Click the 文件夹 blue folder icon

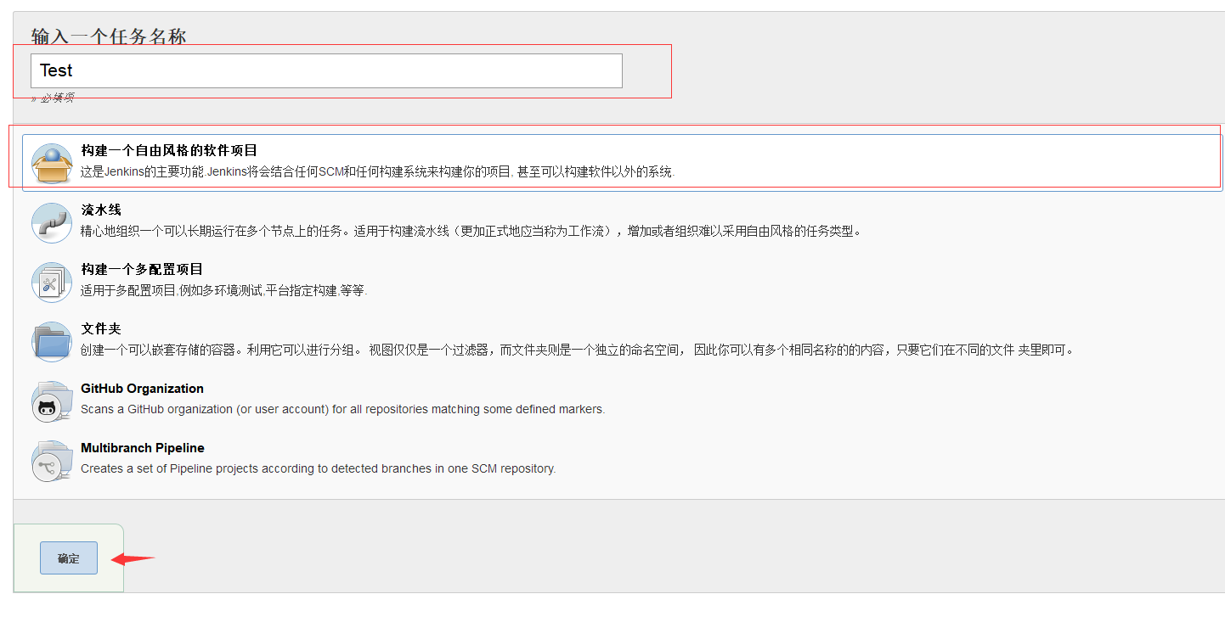click(52, 342)
